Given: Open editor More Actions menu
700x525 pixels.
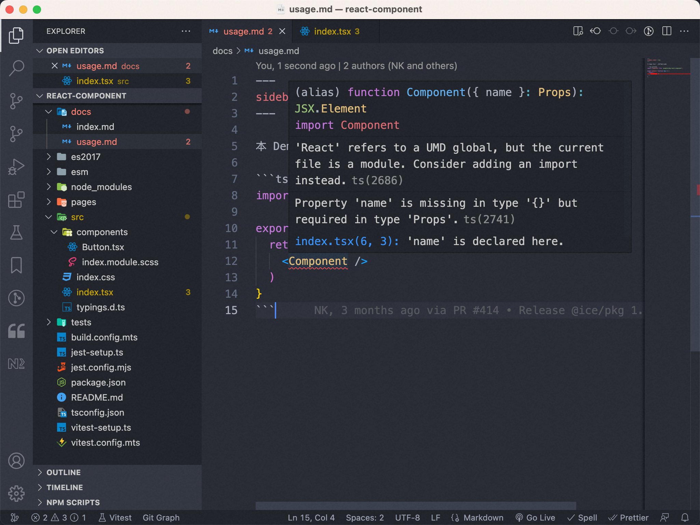Looking at the screenshot, I should click(684, 31).
